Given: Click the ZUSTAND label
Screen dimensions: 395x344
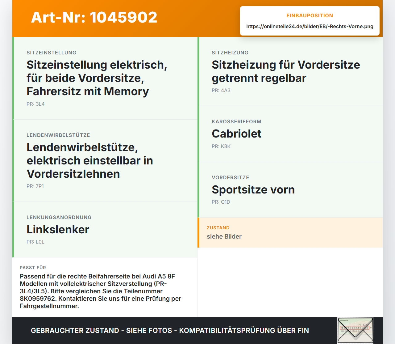Looking at the screenshot, I should tap(218, 228).
